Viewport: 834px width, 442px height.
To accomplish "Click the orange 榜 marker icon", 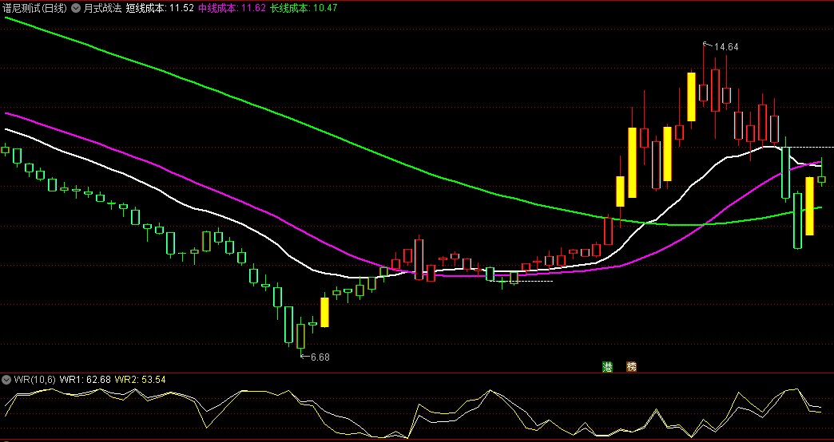I will pyautogui.click(x=631, y=366).
